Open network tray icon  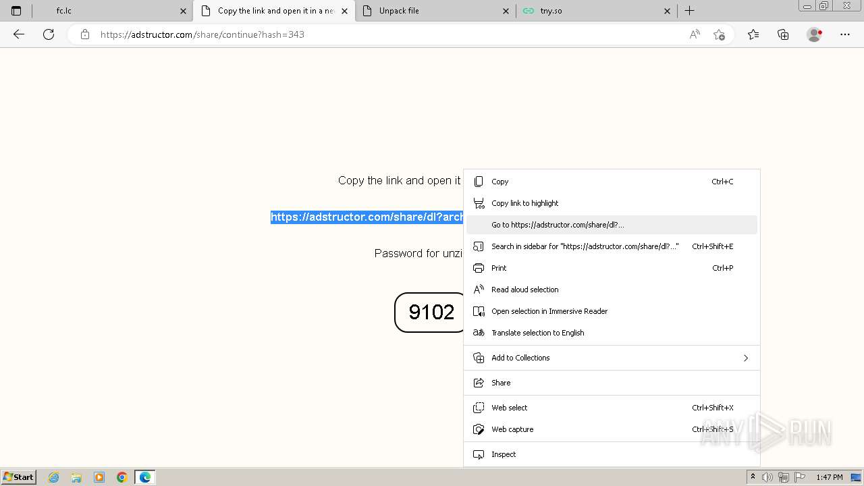coord(784,477)
